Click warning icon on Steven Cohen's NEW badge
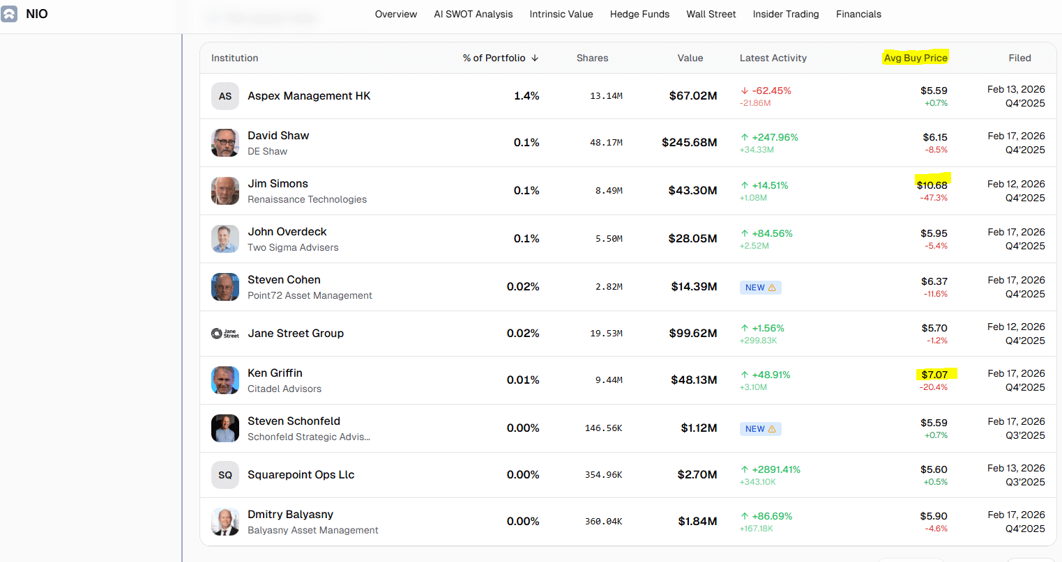This screenshot has height=562, width=1062. pos(772,288)
